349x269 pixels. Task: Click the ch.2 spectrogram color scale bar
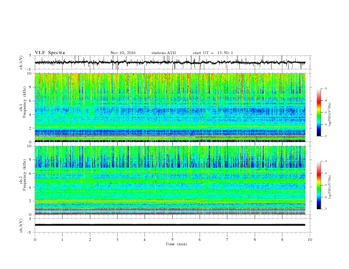(x=319, y=185)
